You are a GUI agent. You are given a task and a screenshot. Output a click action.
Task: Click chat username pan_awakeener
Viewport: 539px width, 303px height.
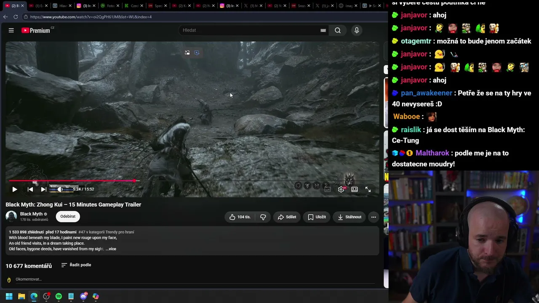click(x=427, y=93)
